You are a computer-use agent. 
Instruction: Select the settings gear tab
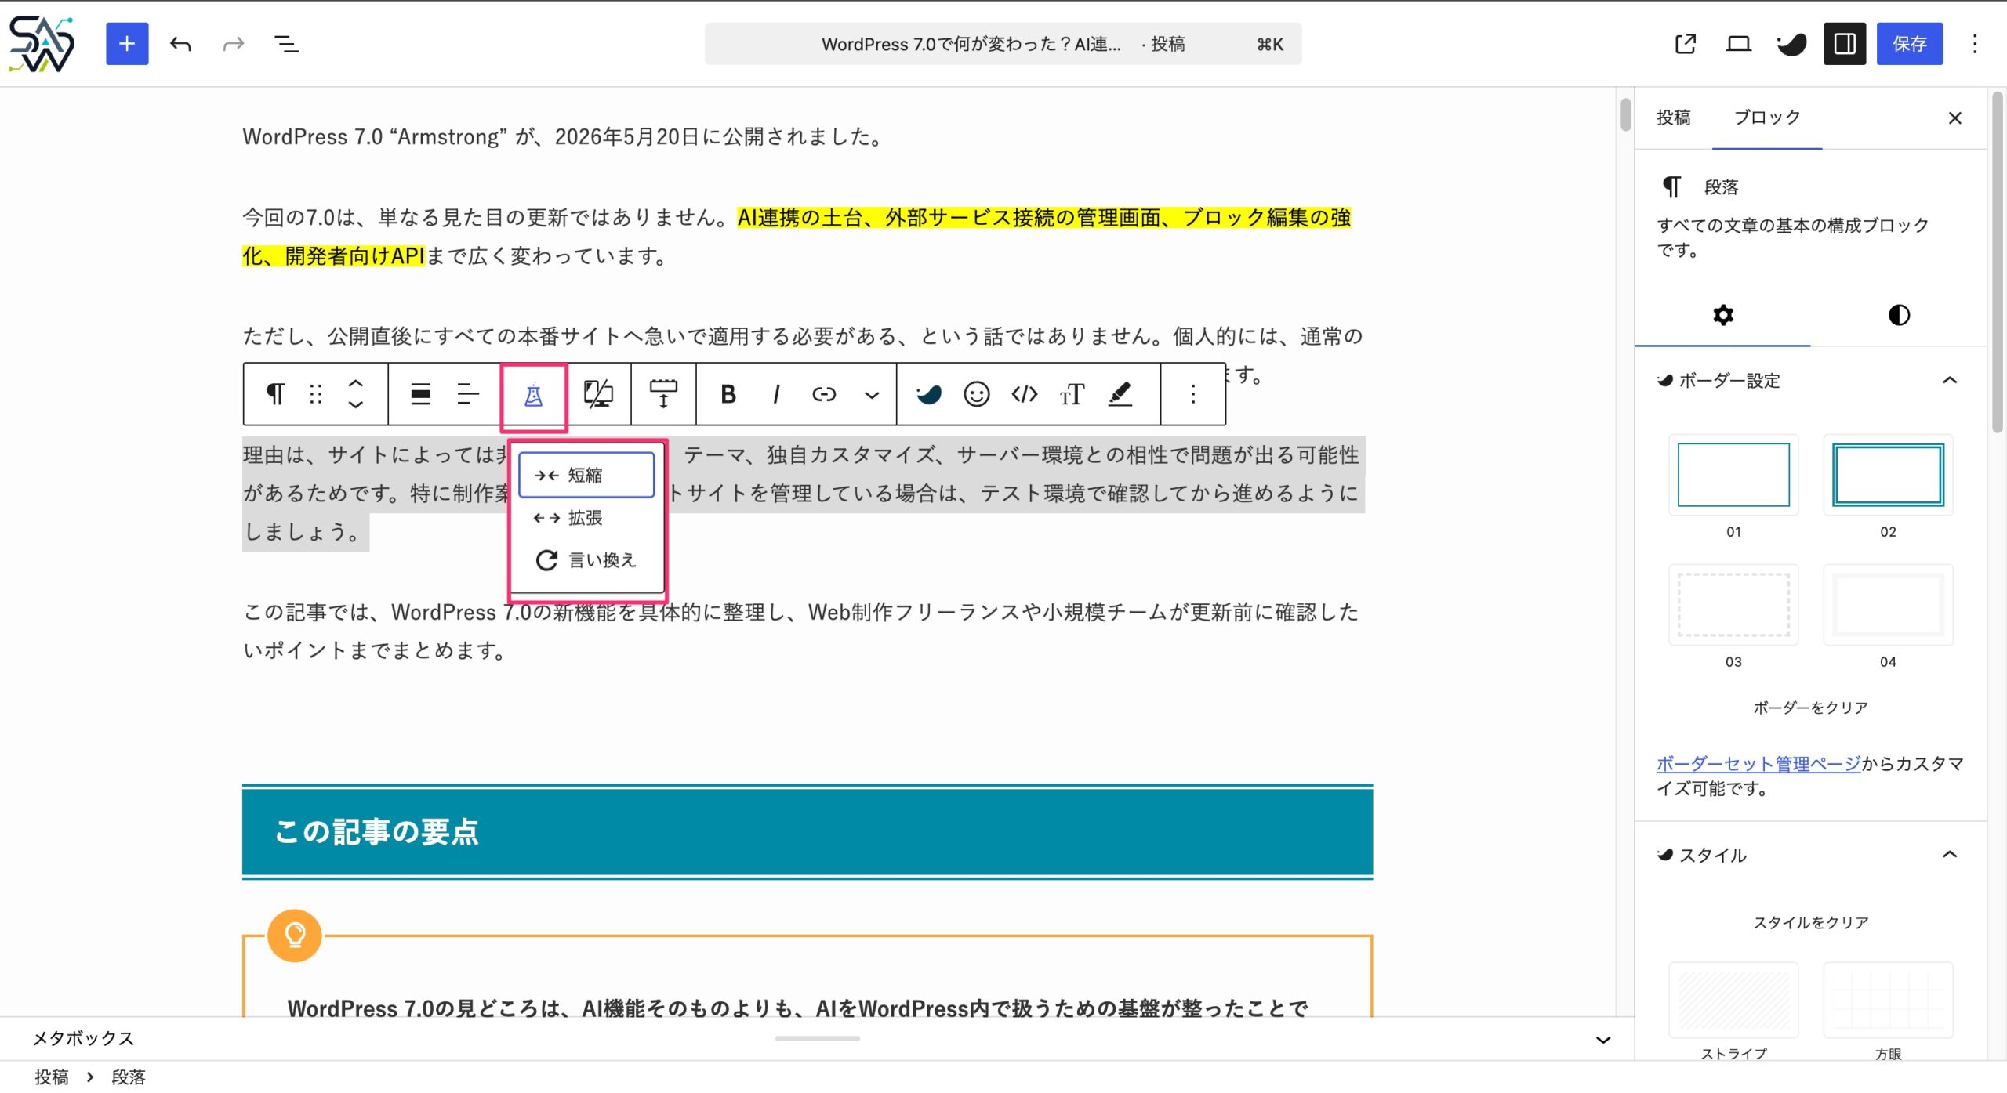tap(1723, 315)
